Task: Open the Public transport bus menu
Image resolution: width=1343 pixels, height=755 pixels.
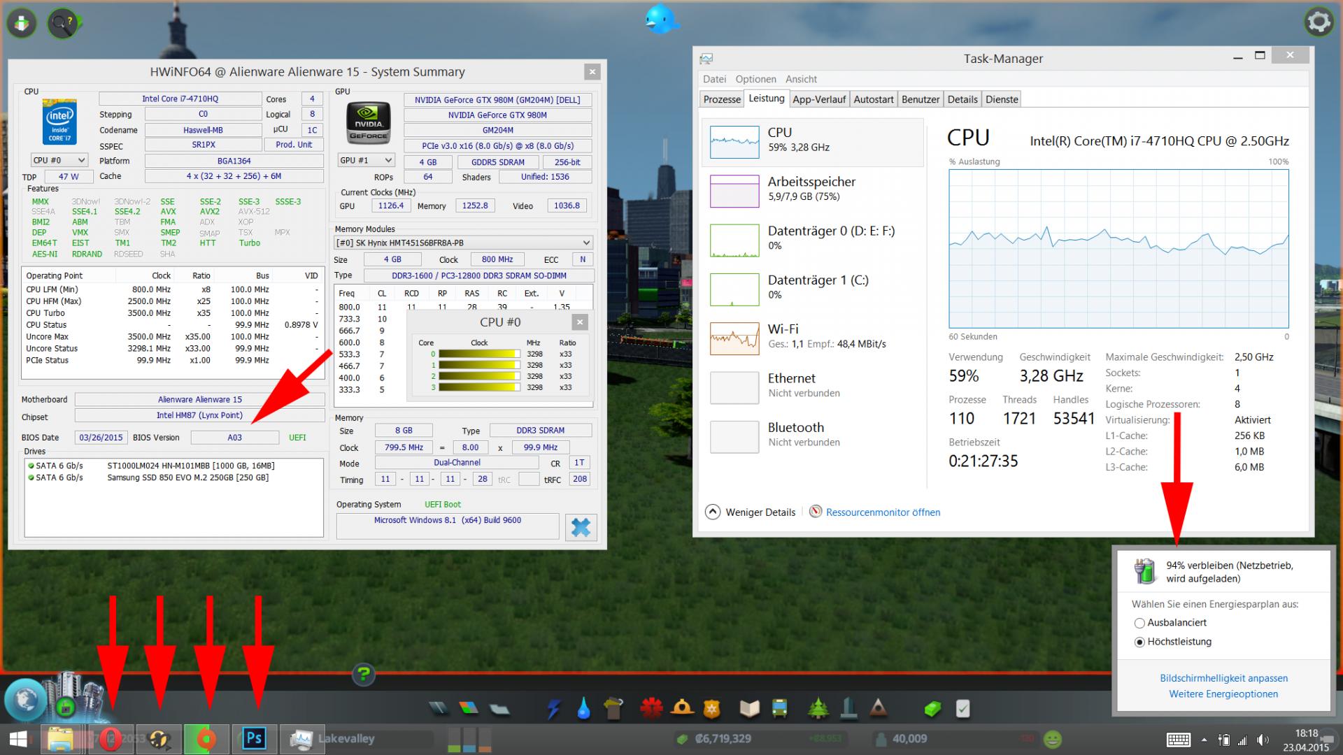Action: point(779,709)
